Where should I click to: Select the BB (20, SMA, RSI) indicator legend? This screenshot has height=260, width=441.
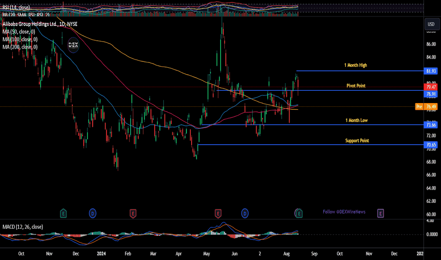click(x=26, y=15)
